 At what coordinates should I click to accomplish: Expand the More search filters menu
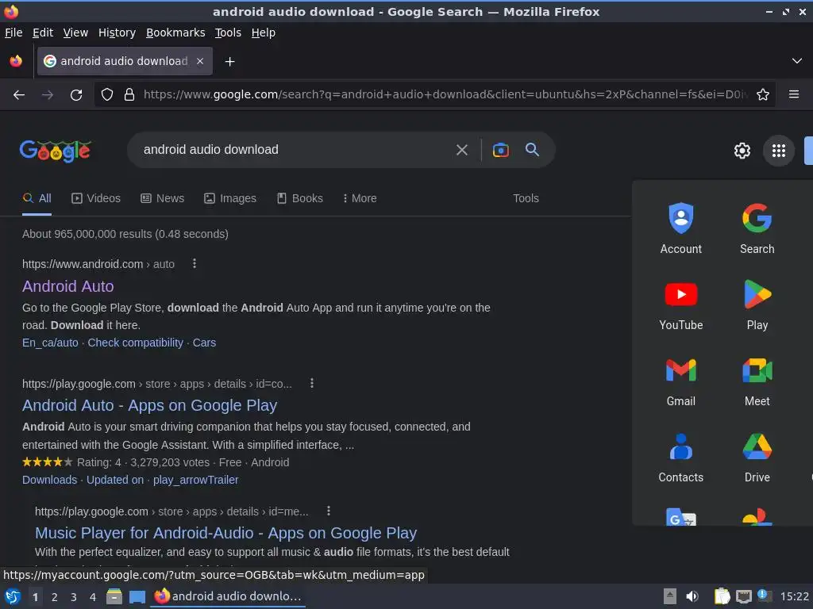coord(360,198)
